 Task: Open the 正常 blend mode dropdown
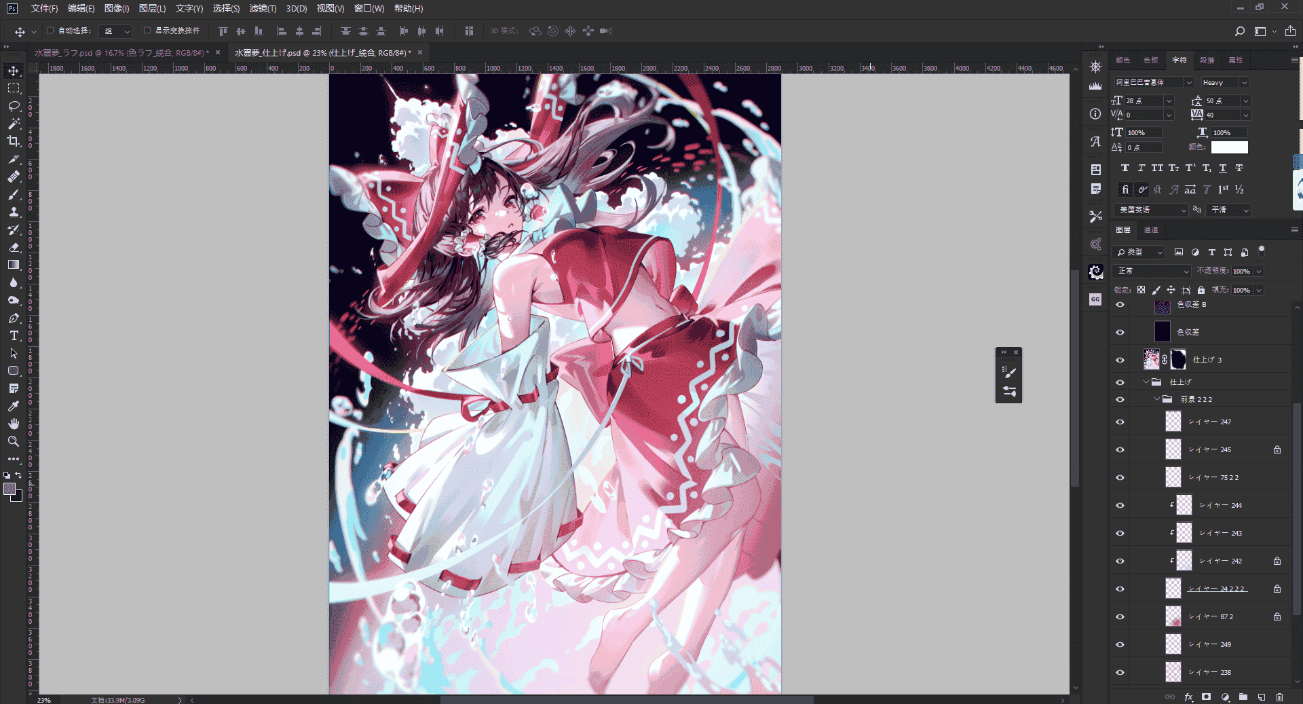pyautogui.click(x=1152, y=271)
